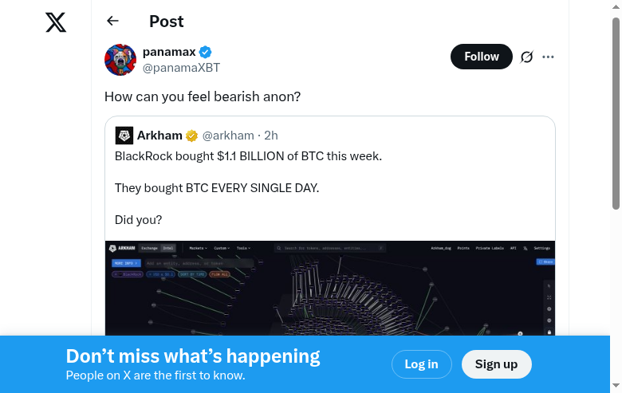
Task: Open the panamax display name
Action: point(168,52)
